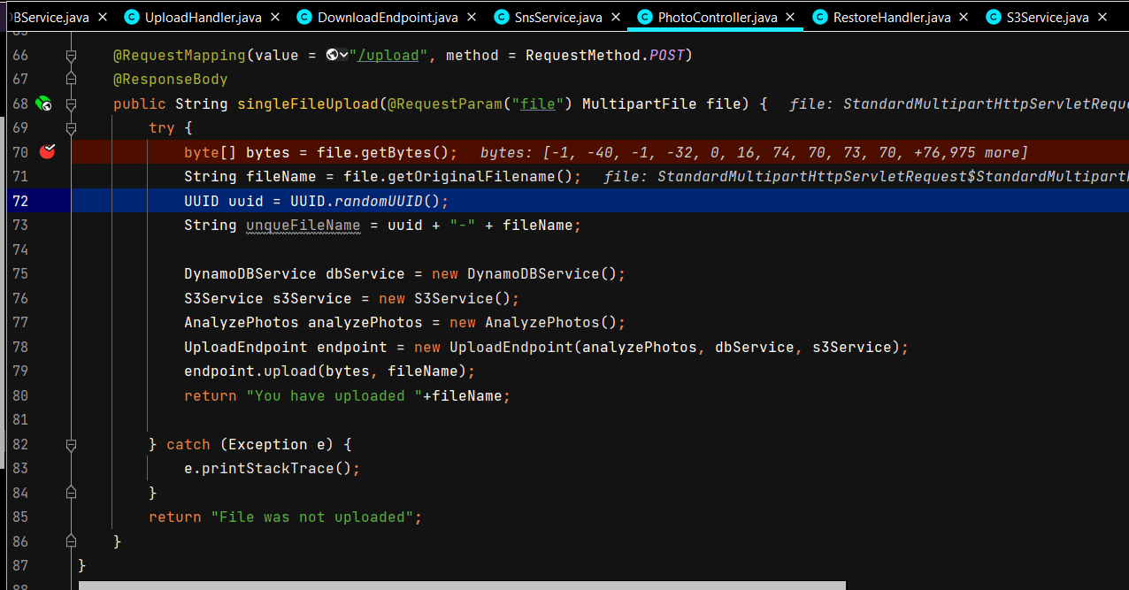Screen dimensions: 1129x590
Task: Open the S3Service.java tab
Action: (x=1048, y=17)
